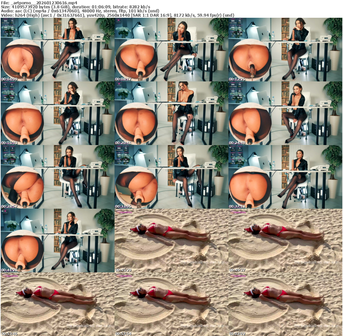Click the beach thumbnail stamped 00:49:37
343x336 pixels.
click(x=285, y=241)
